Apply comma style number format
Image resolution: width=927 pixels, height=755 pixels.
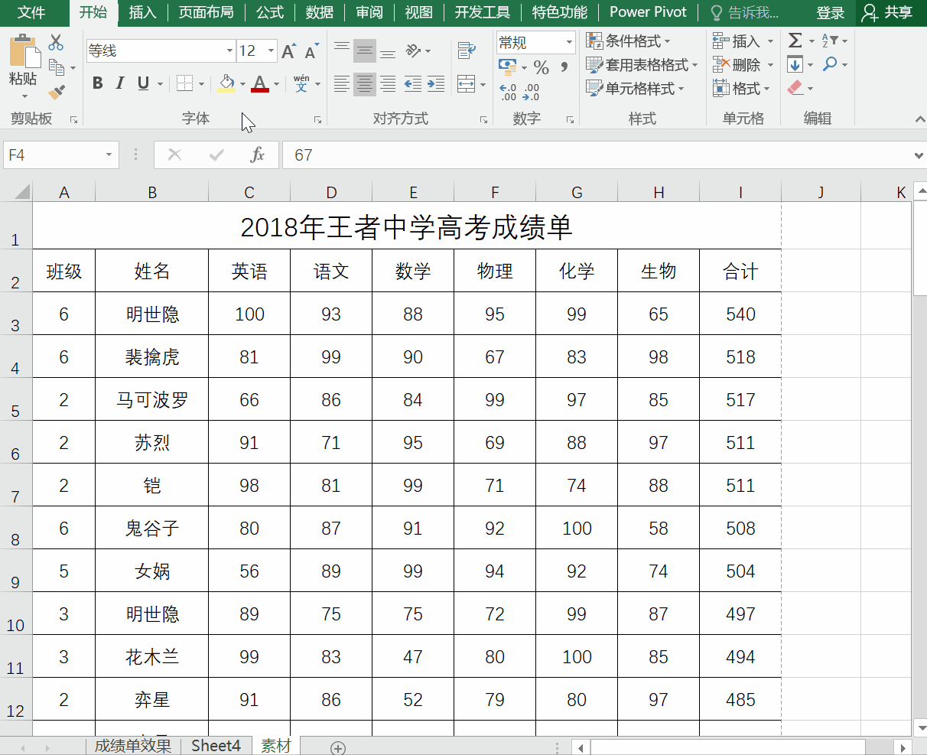pos(564,67)
